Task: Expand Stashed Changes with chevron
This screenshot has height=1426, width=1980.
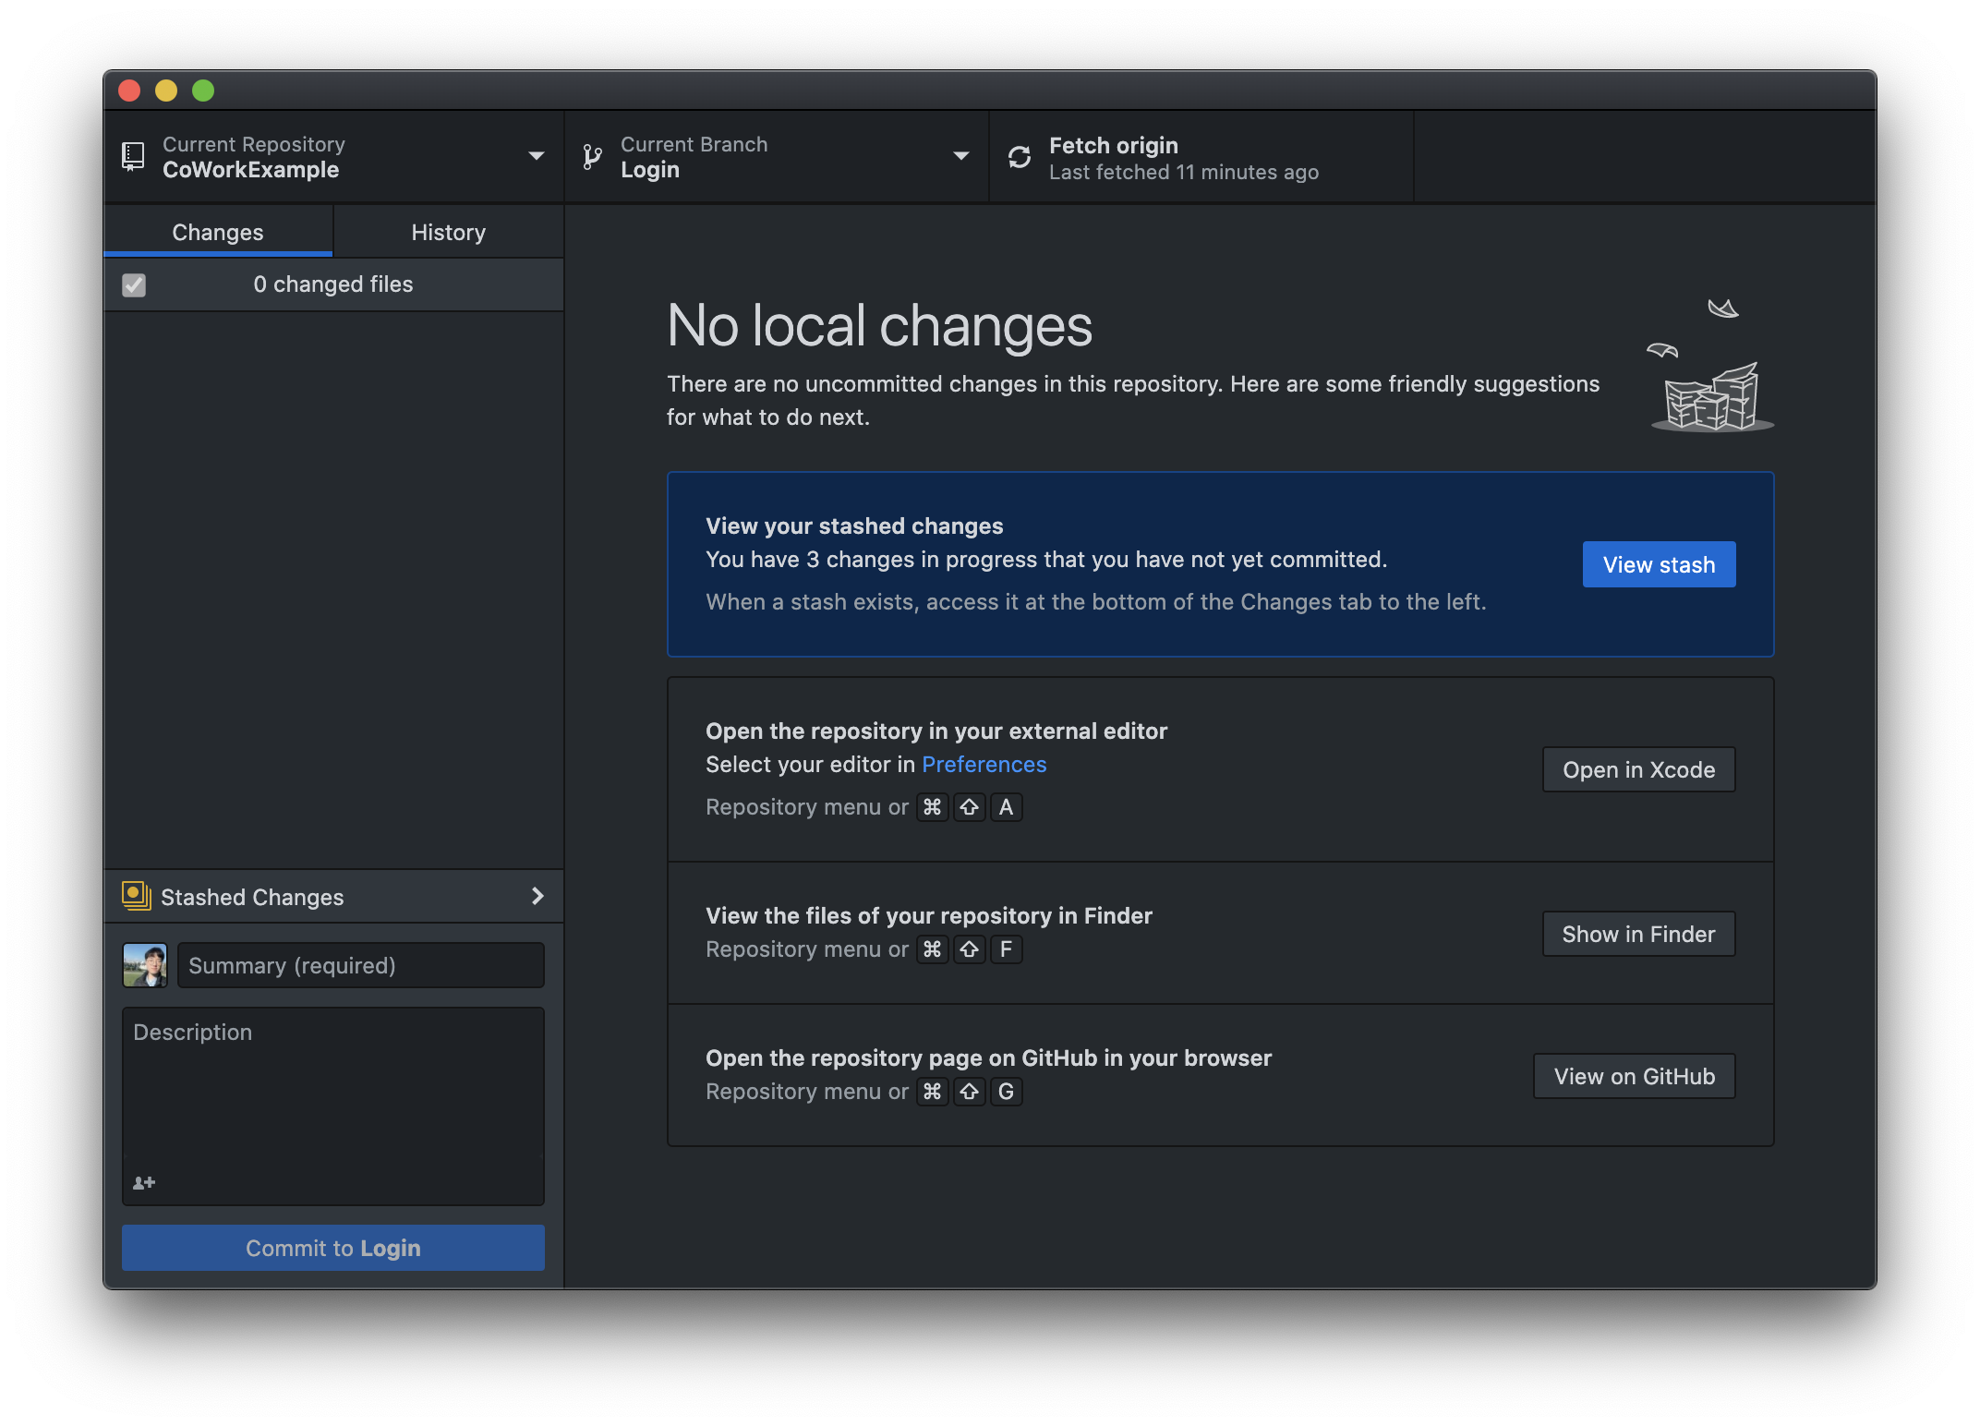Action: [x=537, y=896]
